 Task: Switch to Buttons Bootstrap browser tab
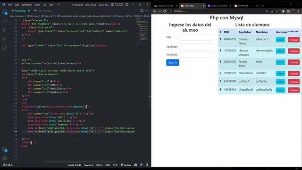tap(219, 6)
